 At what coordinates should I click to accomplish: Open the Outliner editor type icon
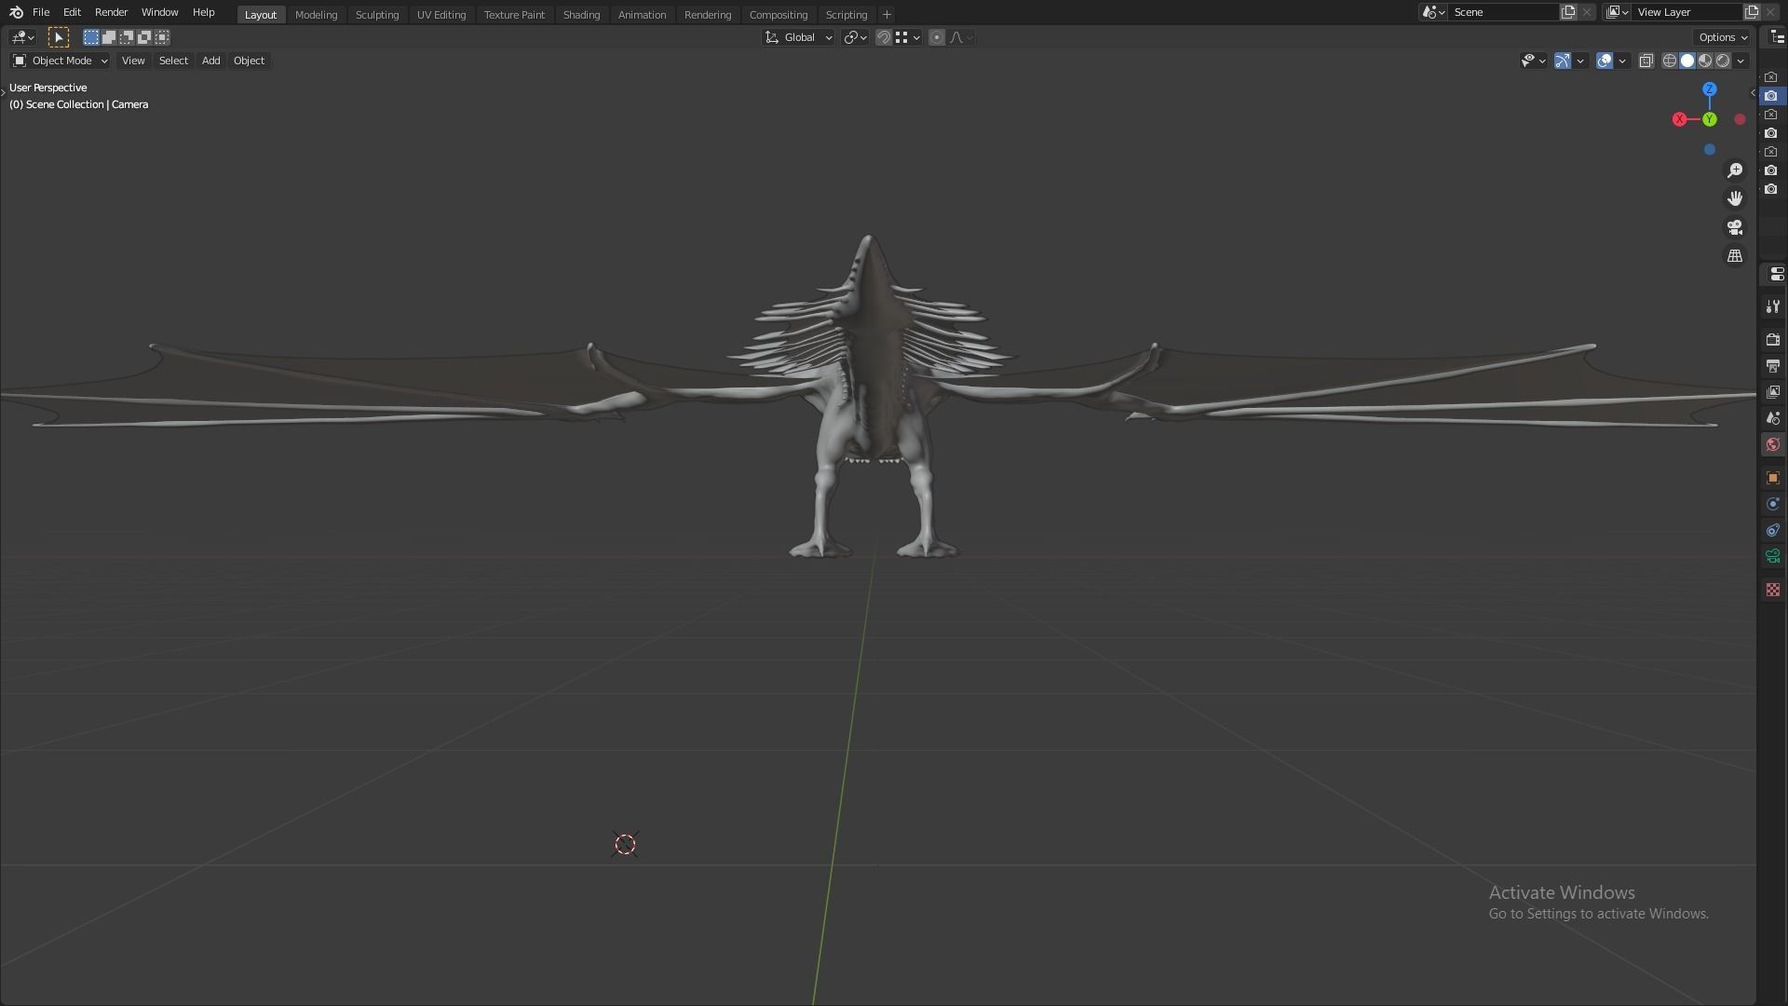click(x=1778, y=37)
